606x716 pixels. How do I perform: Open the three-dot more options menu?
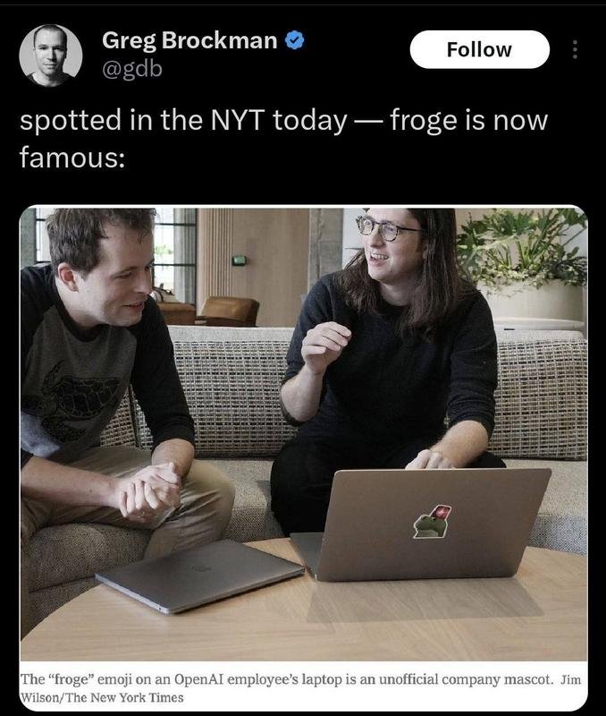click(x=575, y=49)
